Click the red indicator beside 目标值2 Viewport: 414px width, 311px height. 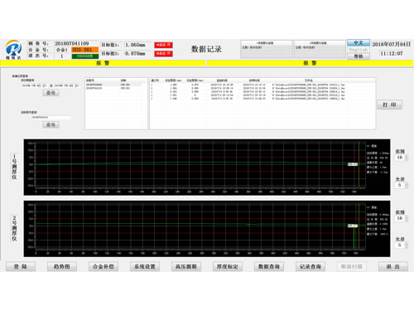163,53
